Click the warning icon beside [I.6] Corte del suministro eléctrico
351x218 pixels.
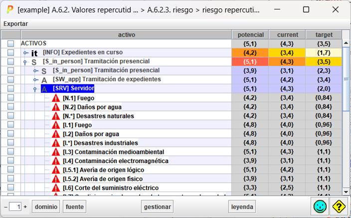[x=56, y=188]
